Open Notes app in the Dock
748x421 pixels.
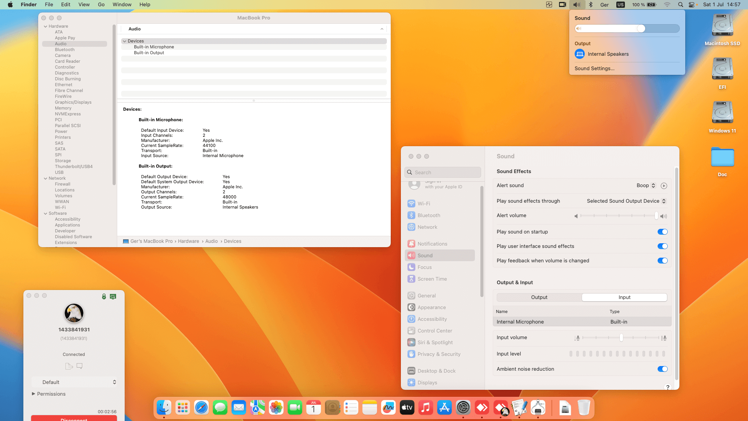tap(370, 408)
